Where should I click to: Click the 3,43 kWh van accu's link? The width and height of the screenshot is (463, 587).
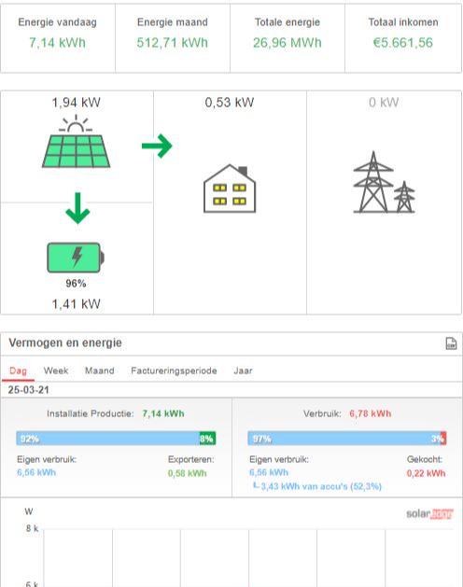[x=321, y=486]
